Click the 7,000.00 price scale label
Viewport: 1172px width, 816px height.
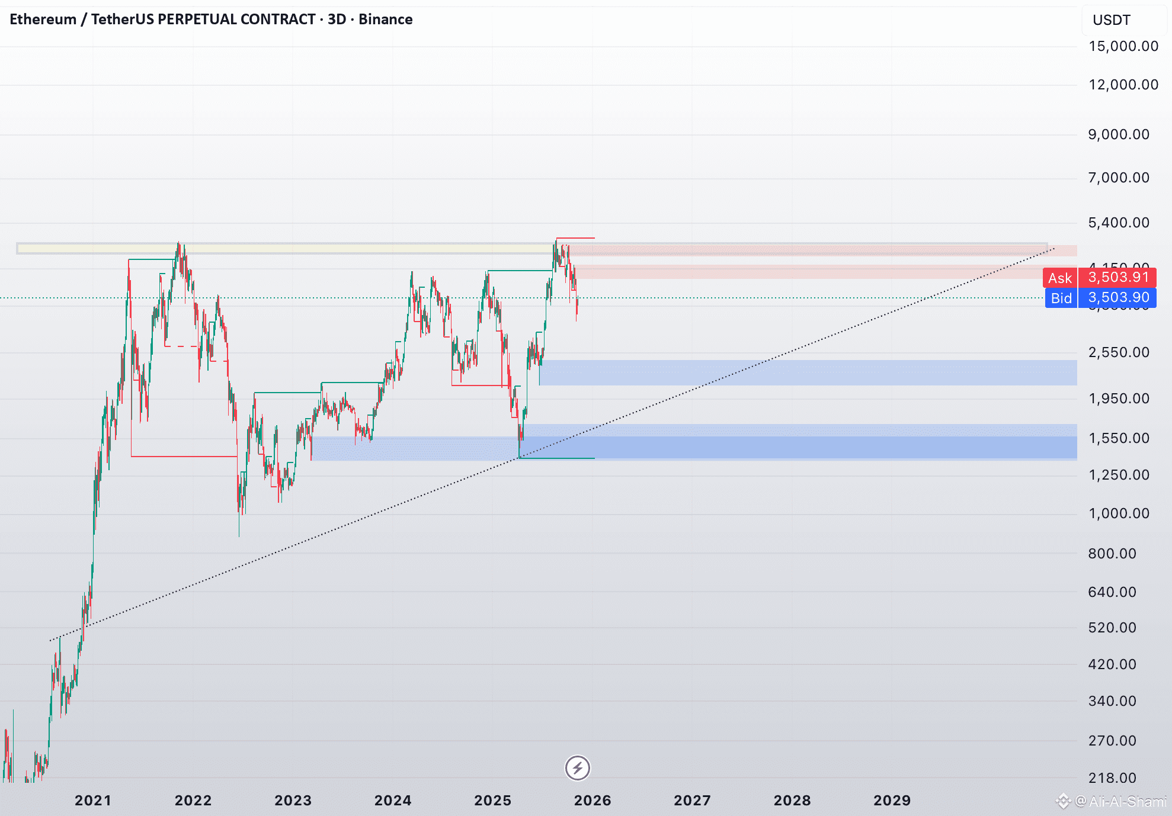pos(1119,178)
